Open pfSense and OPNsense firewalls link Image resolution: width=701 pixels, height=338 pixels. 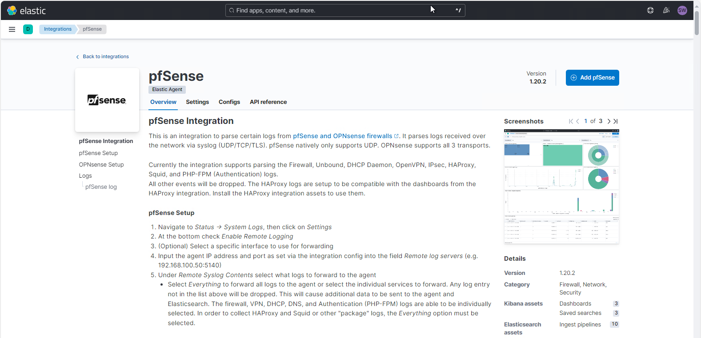(x=345, y=136)
